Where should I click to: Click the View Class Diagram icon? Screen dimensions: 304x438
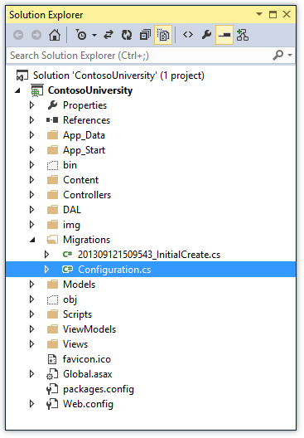243,35
